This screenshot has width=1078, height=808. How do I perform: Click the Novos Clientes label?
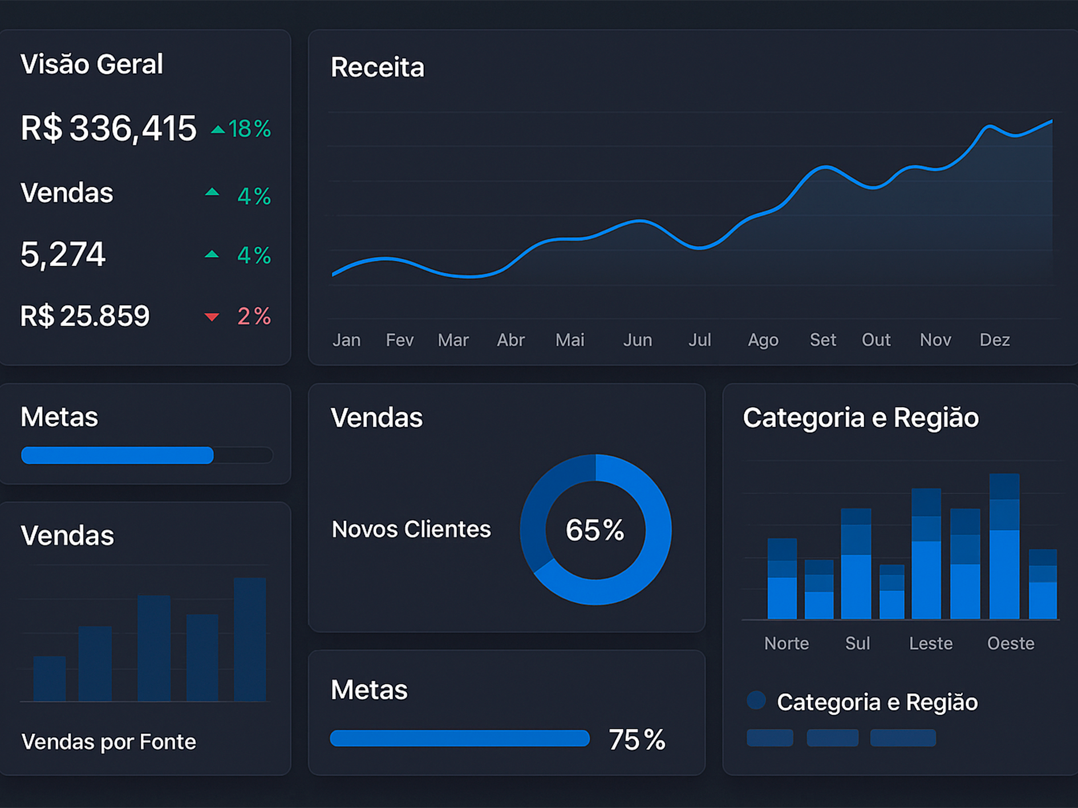point(411,529)
